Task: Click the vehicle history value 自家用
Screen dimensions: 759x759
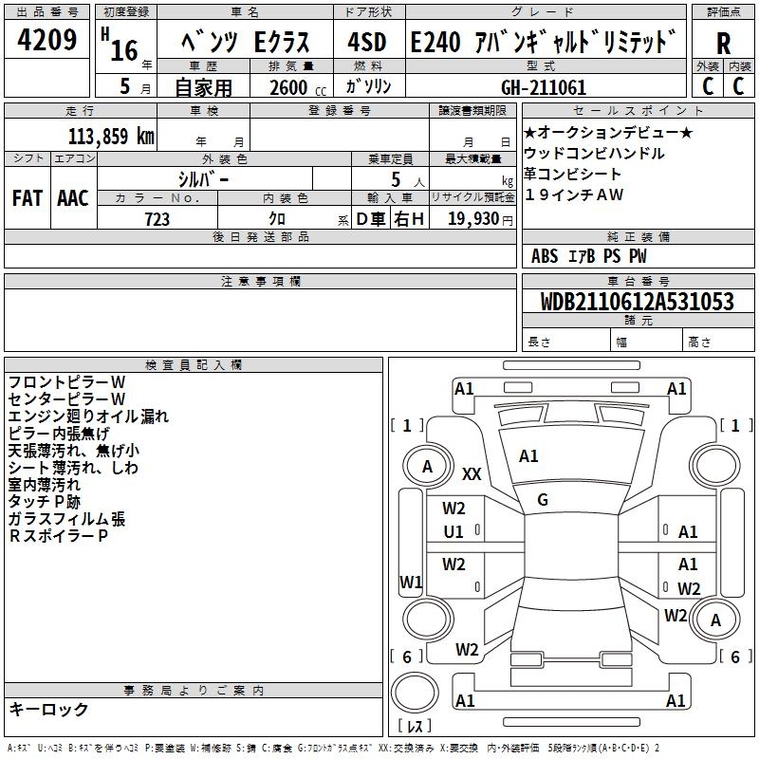Action: pos(203,87)
